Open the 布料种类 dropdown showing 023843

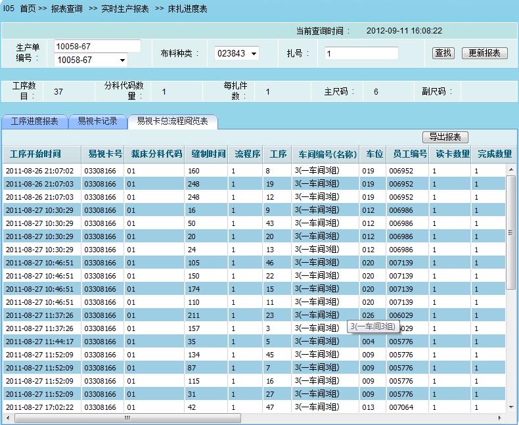click(x=254, y=54)
